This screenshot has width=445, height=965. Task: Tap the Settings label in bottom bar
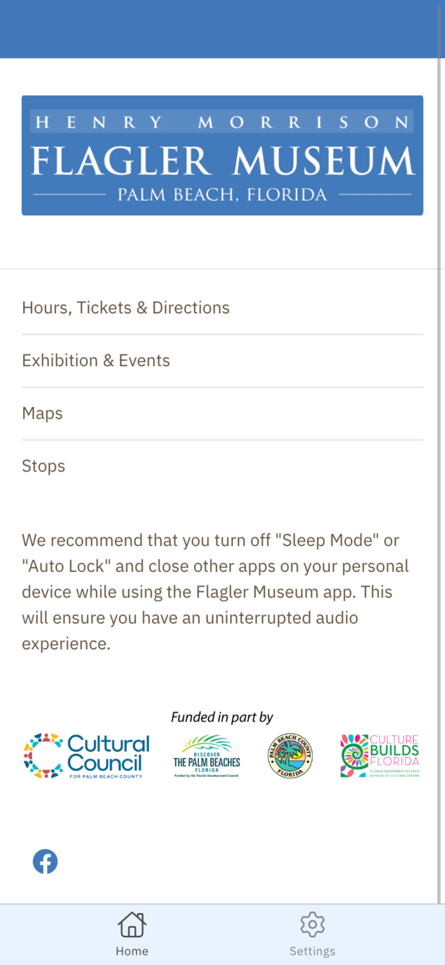[312, 951]
